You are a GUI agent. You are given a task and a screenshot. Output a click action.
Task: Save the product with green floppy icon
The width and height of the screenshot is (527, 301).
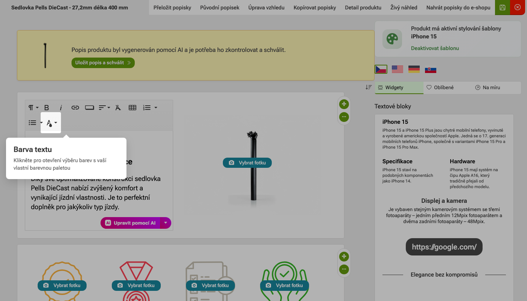(503, 8)
